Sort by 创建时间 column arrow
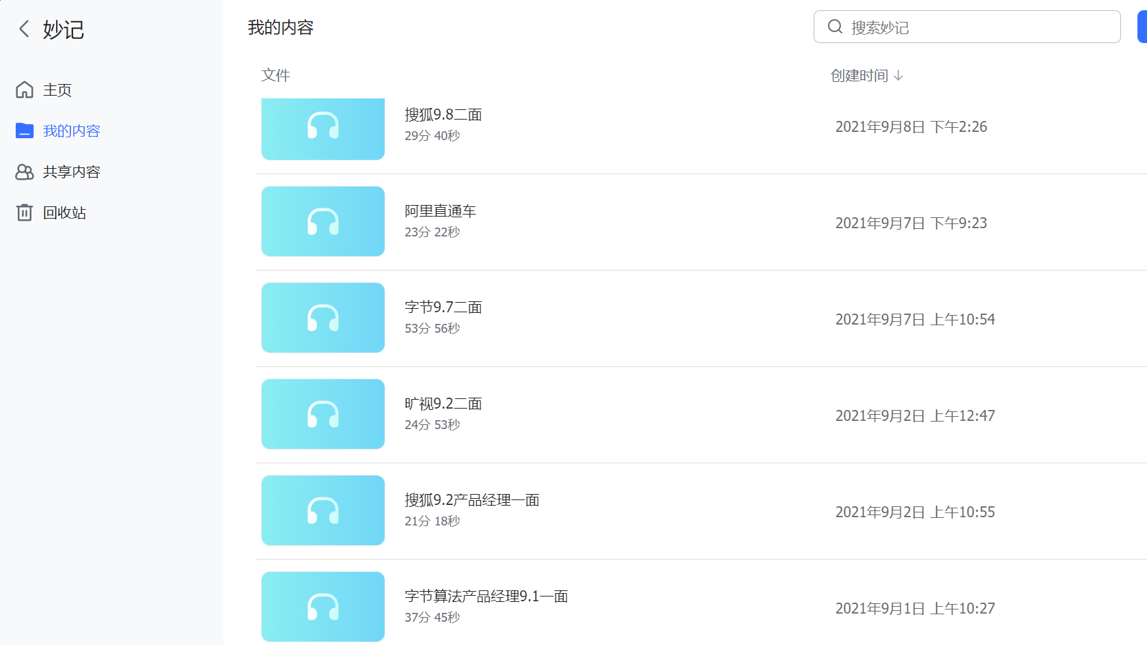 (x=898, y=75)
